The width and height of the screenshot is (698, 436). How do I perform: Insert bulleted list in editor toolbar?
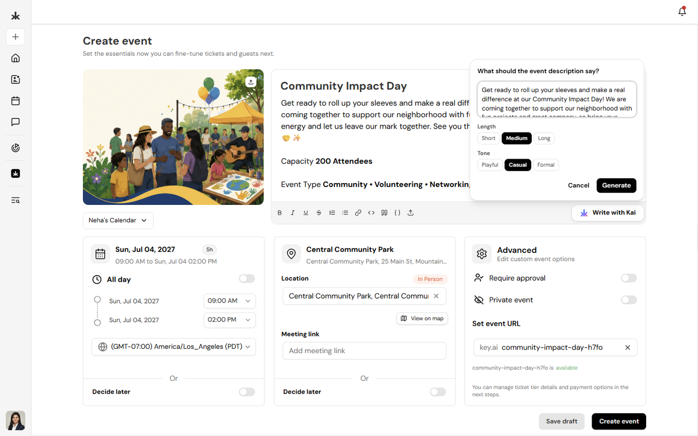coord(345,213)
